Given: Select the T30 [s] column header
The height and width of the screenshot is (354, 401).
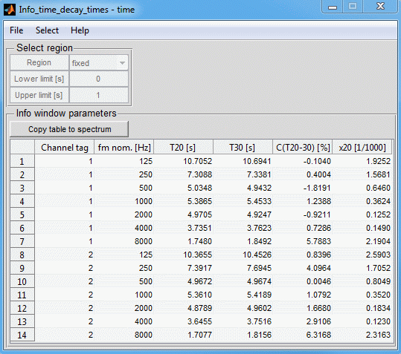Looking at the screenshot, I should [243, 147].
